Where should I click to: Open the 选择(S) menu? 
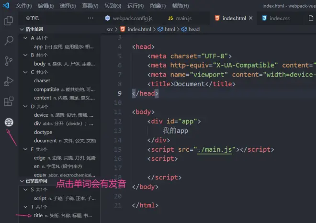pos(68,6)
